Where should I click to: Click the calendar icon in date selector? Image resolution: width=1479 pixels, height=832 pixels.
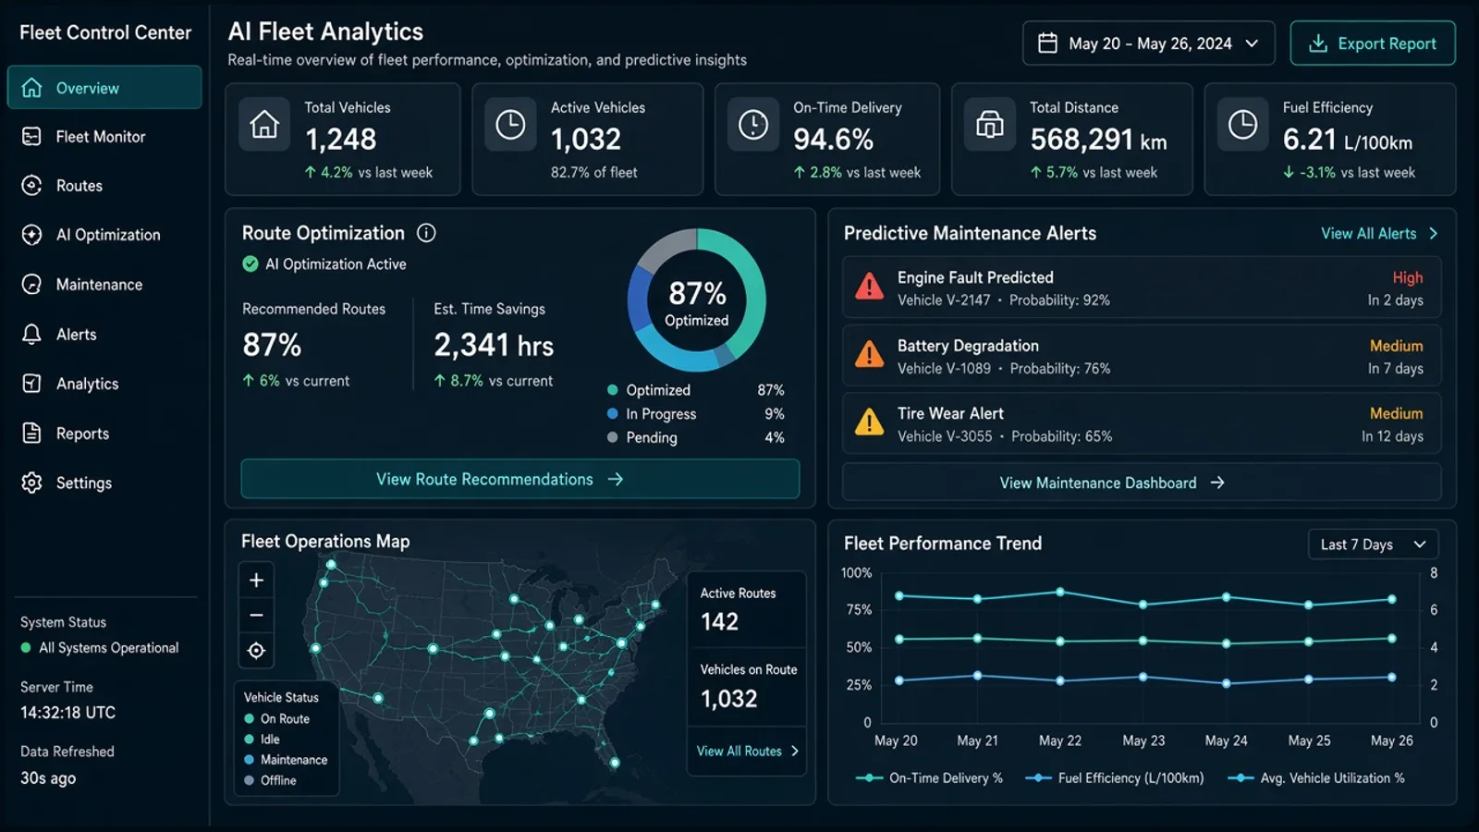pos(1047,43)
